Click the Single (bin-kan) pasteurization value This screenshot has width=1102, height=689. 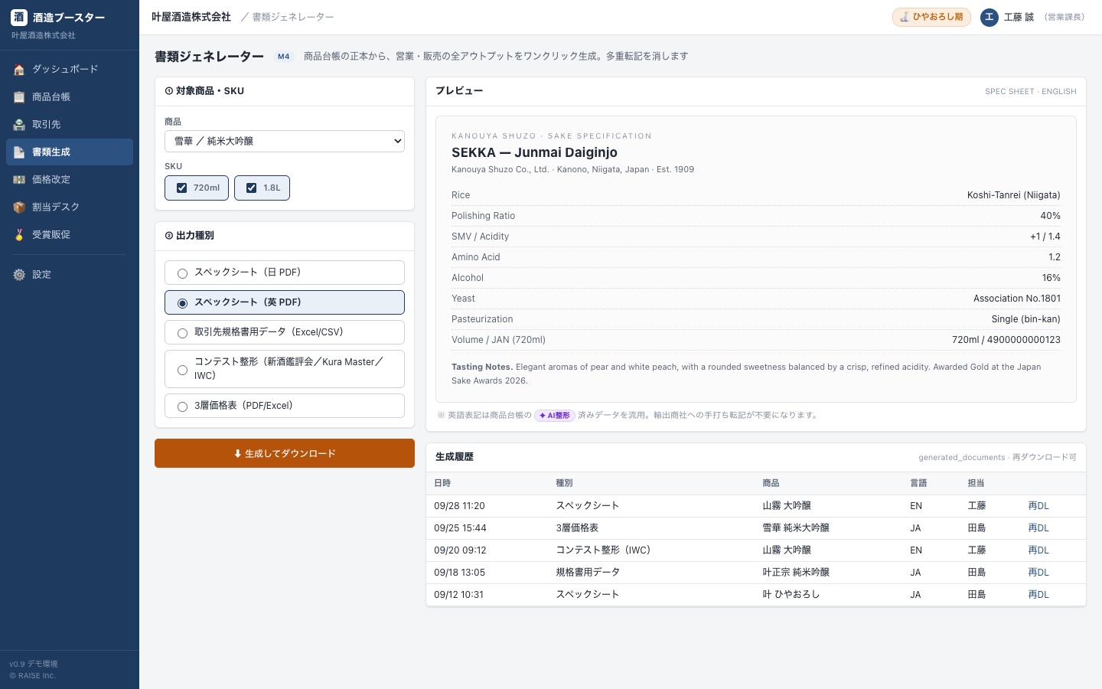(x=1026, y=319)
